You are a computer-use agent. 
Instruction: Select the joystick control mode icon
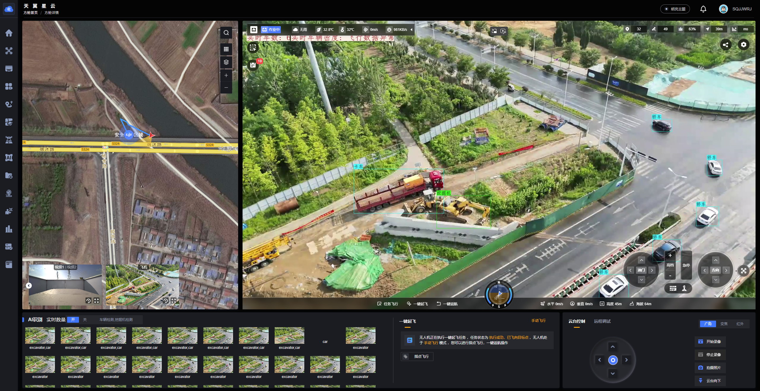tap(684, 288)
